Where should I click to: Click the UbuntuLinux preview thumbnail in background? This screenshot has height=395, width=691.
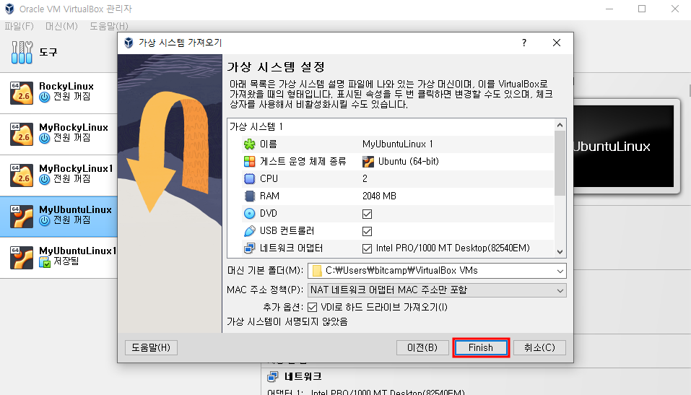(x=625, y=147)
